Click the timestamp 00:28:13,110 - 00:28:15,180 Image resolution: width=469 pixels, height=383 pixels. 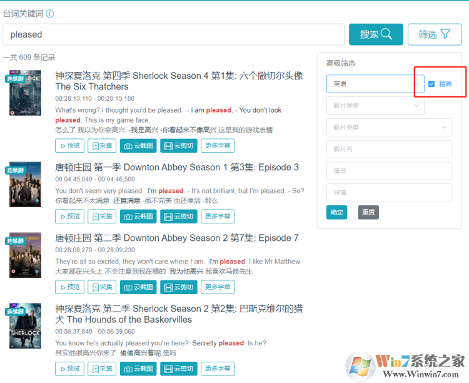(95, 98)
